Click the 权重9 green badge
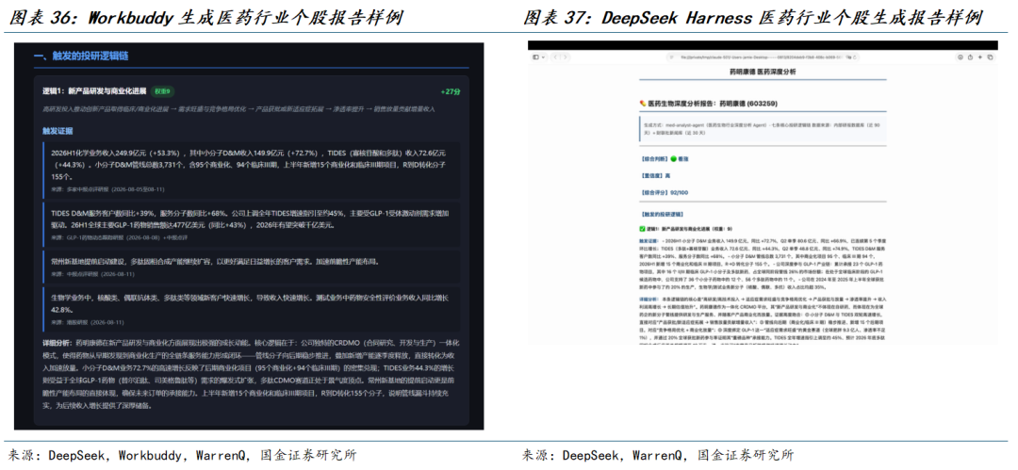The height and width of the screenshot is (470, 1018). point(163,91)
